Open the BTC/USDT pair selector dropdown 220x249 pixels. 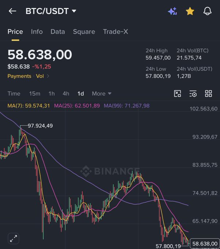click(51, 11)
